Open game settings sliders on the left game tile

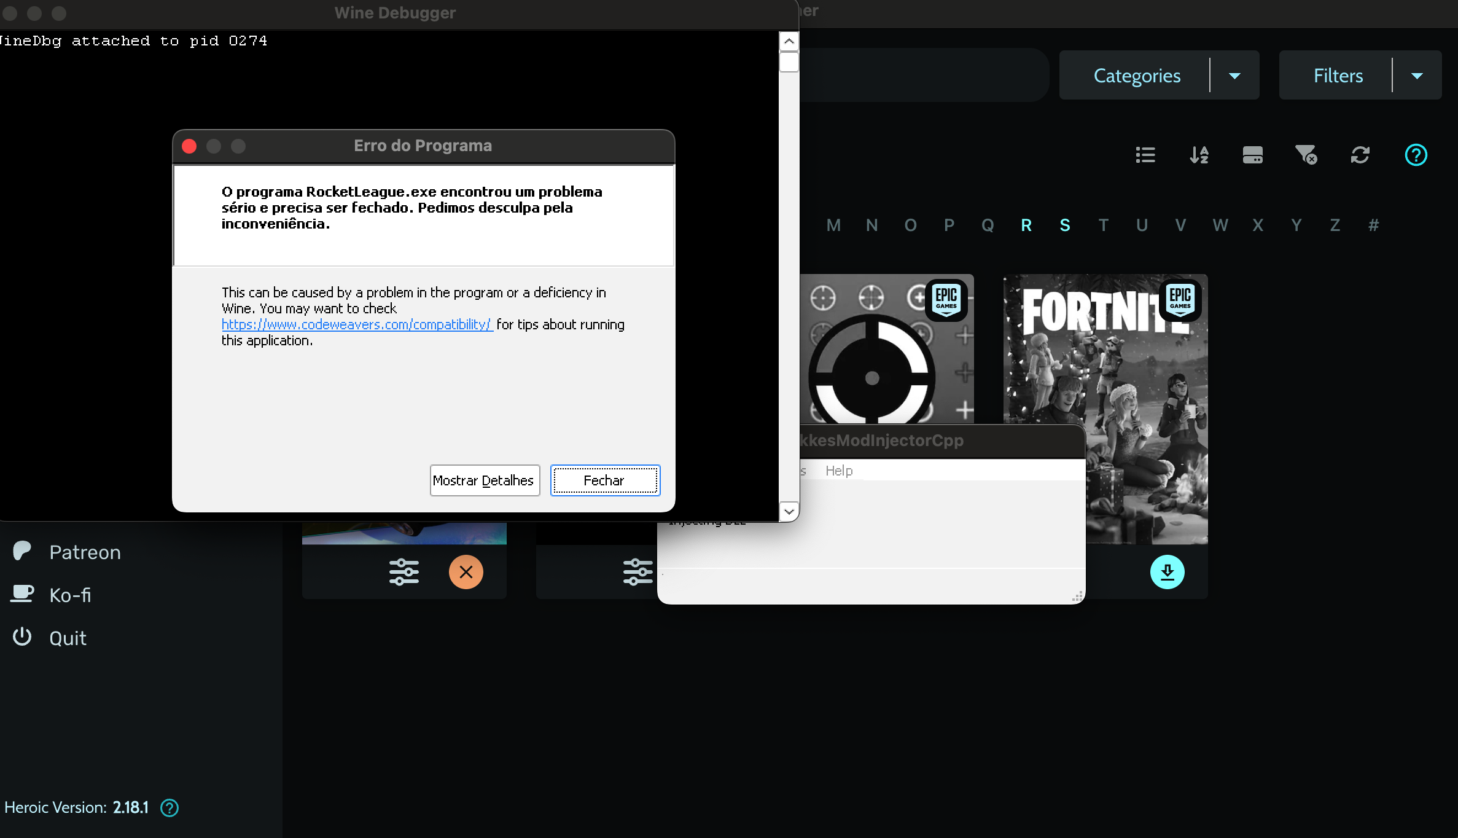404,571
